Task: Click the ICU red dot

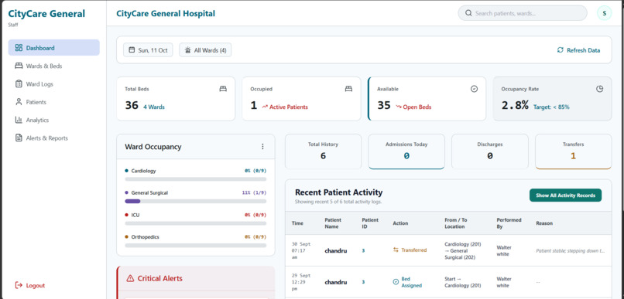Action: pyautogui.click(x=126, y=215)
